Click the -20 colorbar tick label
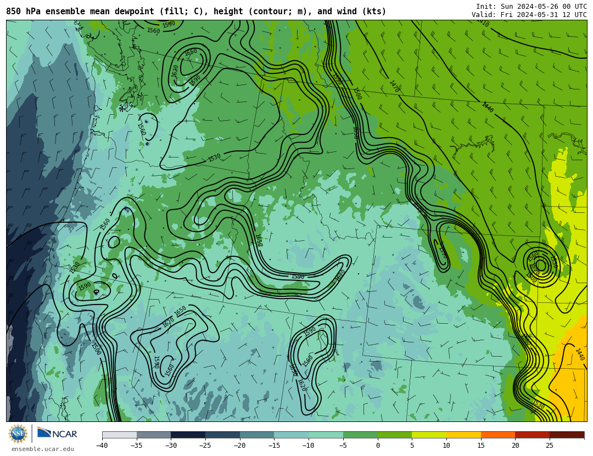 (x=240, y=446)
